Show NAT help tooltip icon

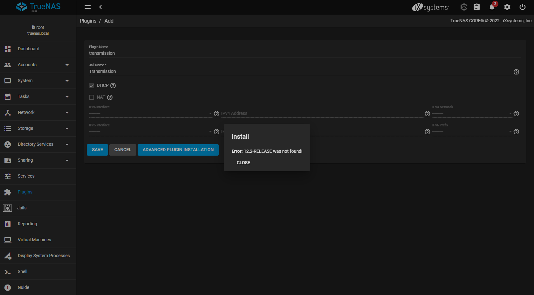click(x=110, y=97)
